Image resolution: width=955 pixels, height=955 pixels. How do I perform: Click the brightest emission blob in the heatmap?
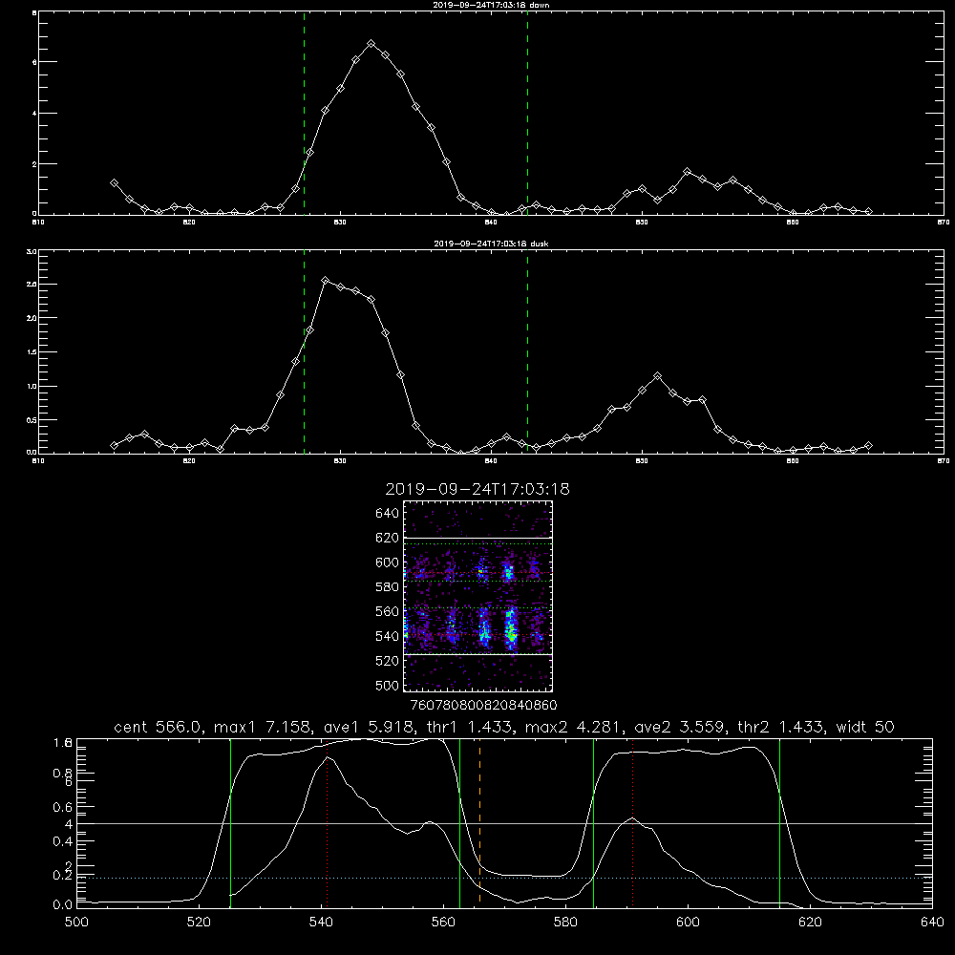tap(511, 630)
